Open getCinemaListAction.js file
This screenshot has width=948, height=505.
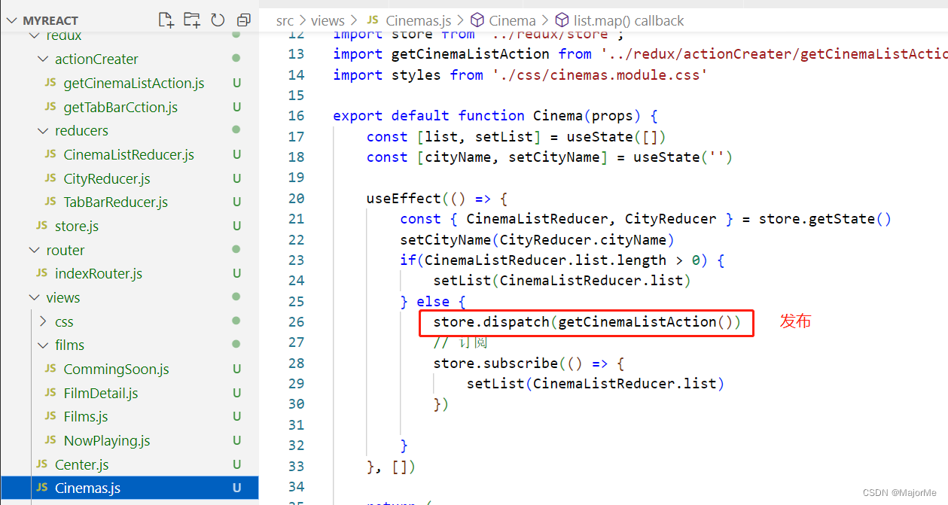click(134, 84)
